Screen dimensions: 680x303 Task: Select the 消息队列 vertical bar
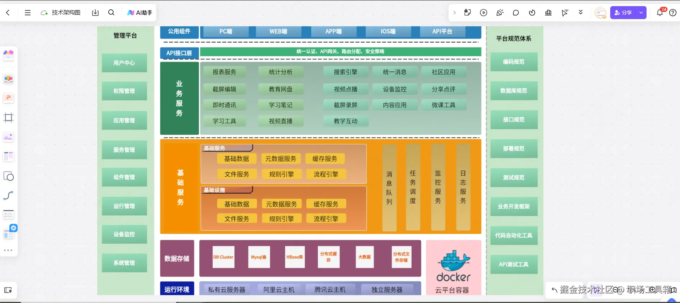(389, 187)
